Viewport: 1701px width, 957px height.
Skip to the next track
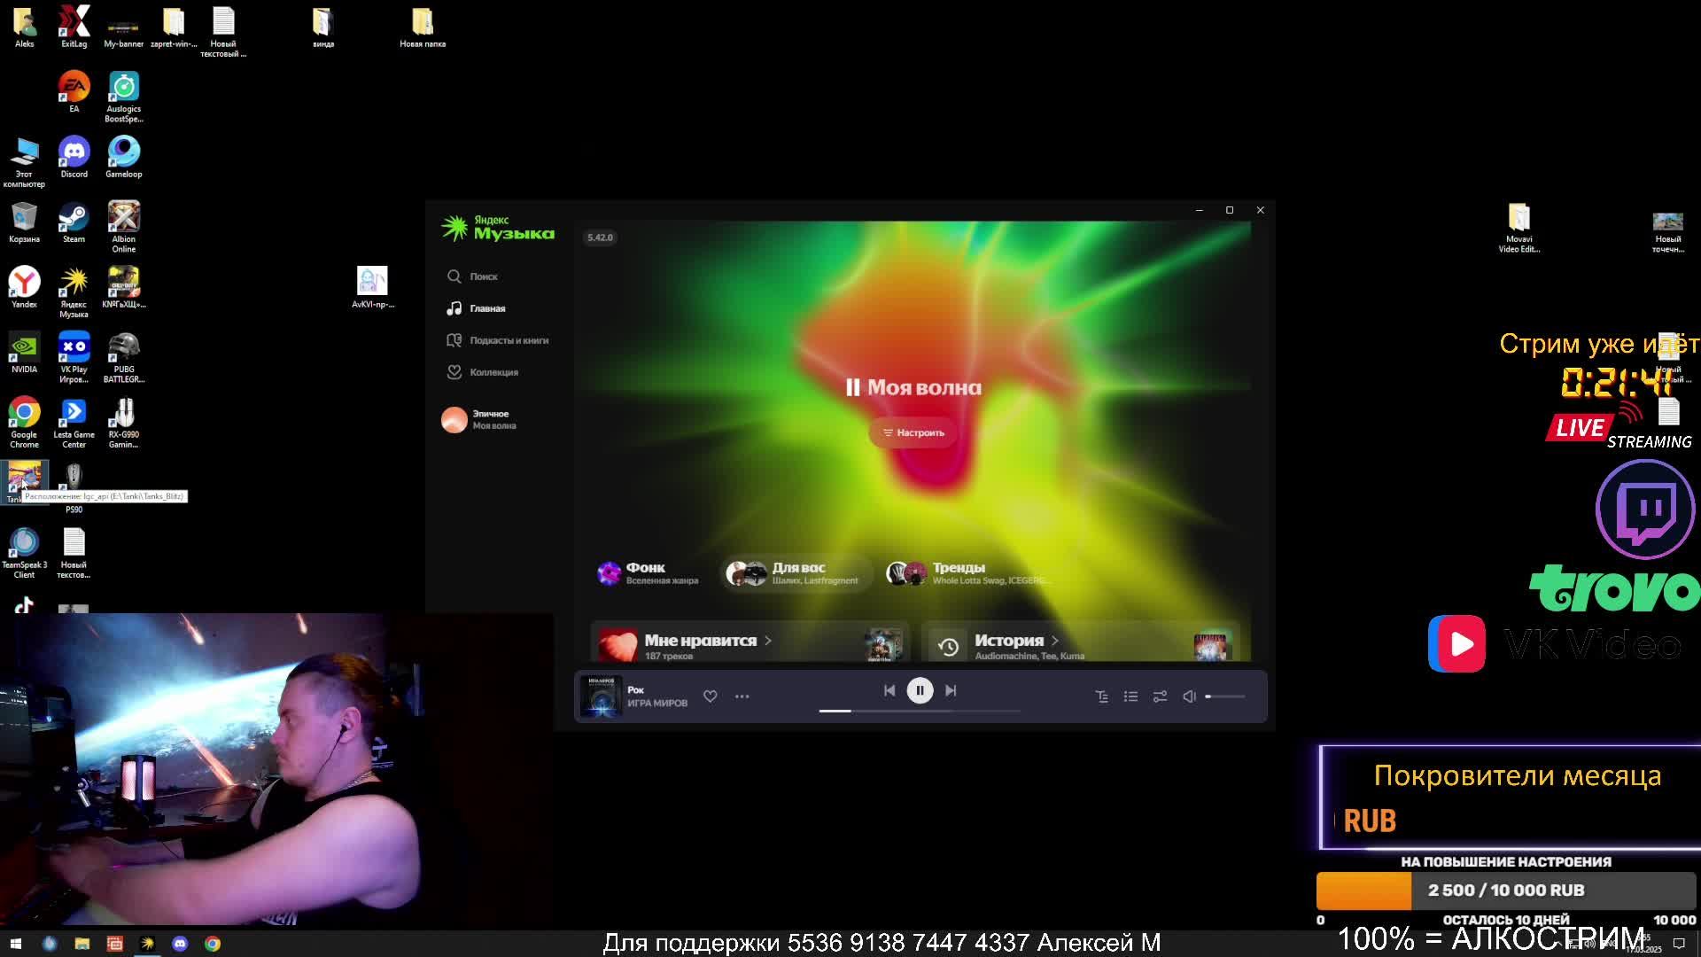point(951,690)
